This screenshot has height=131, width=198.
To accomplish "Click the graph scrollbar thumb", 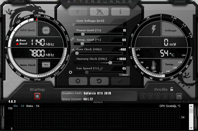I will 191,111.
